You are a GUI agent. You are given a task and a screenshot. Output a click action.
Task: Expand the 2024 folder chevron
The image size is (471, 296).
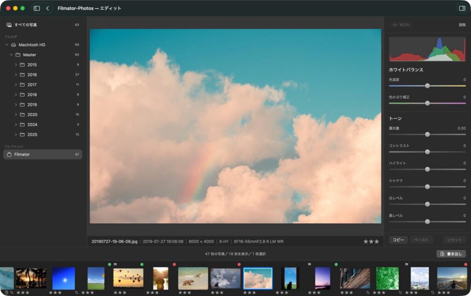click(x=16, y=124)
